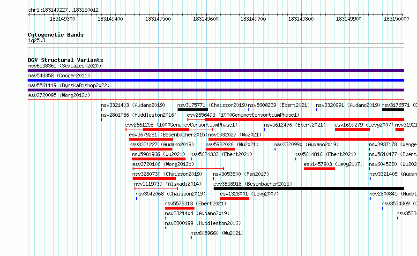Click the nsv3321403 (Audano2019) label
Image resolution: width=417 pixels, height=256 pixels.
click(133, 105)
